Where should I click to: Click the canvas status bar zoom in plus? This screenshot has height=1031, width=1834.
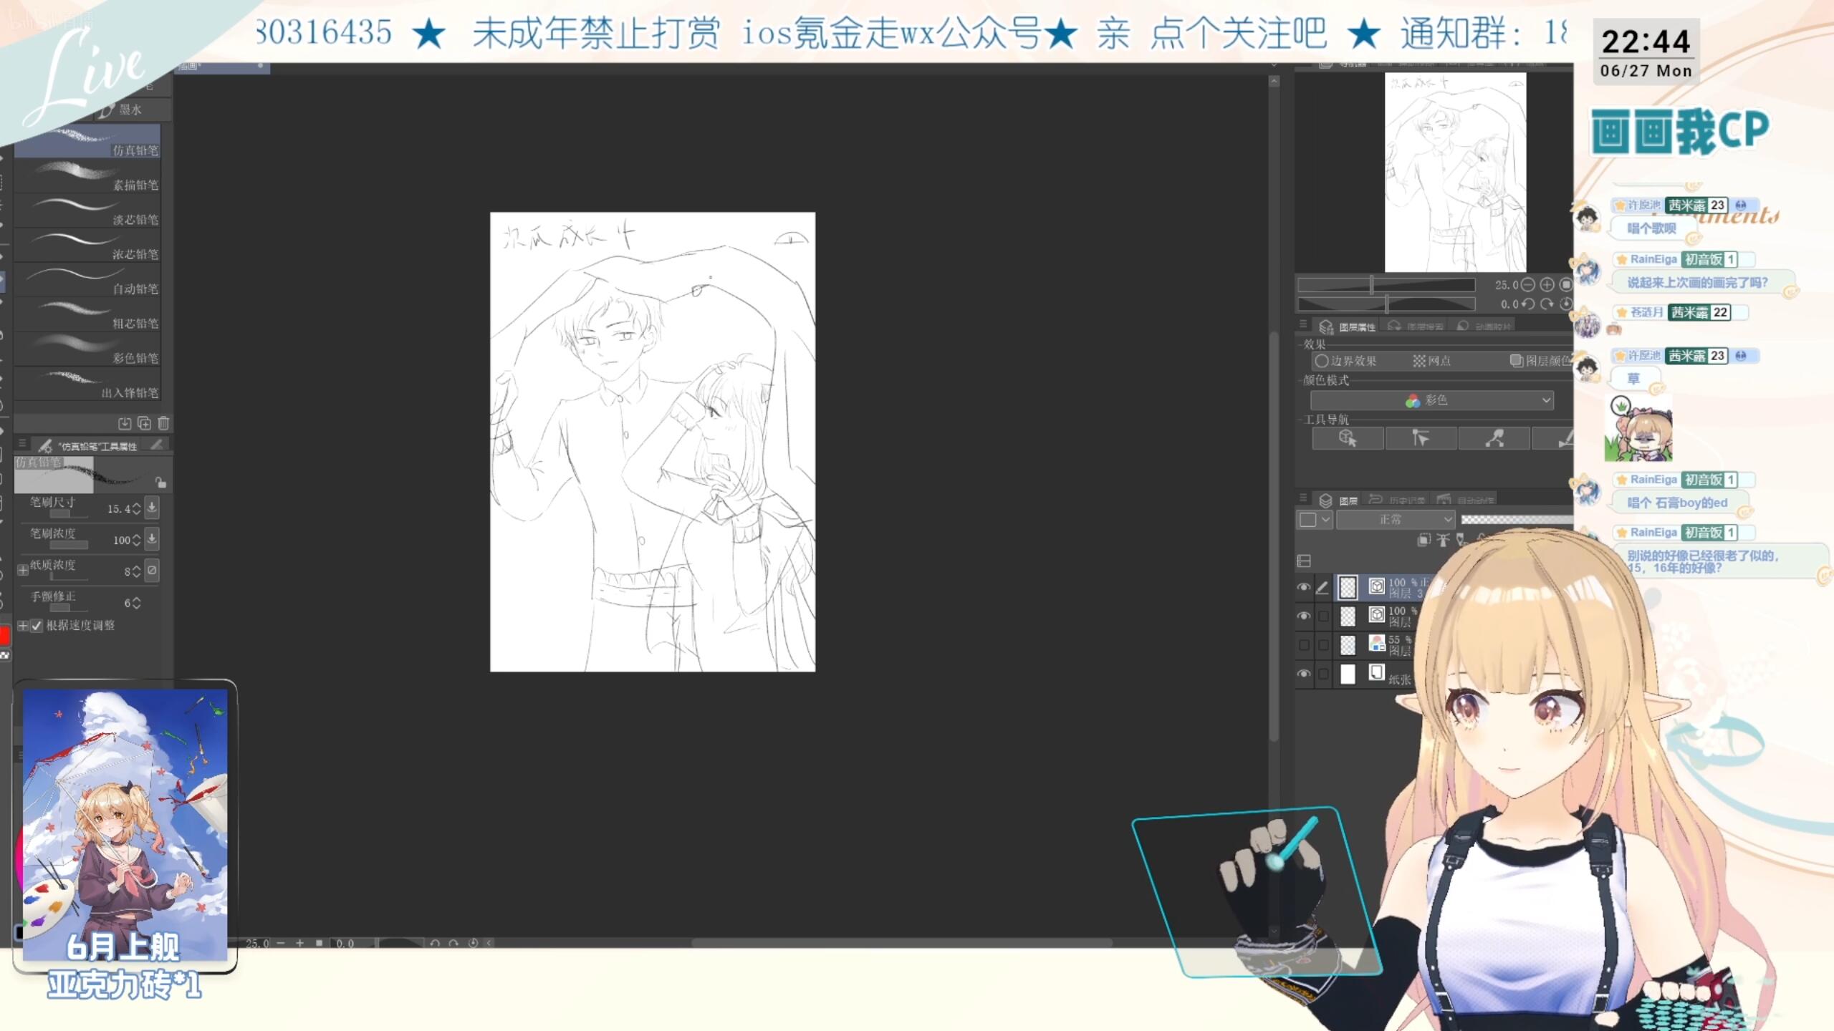(299, 943)
